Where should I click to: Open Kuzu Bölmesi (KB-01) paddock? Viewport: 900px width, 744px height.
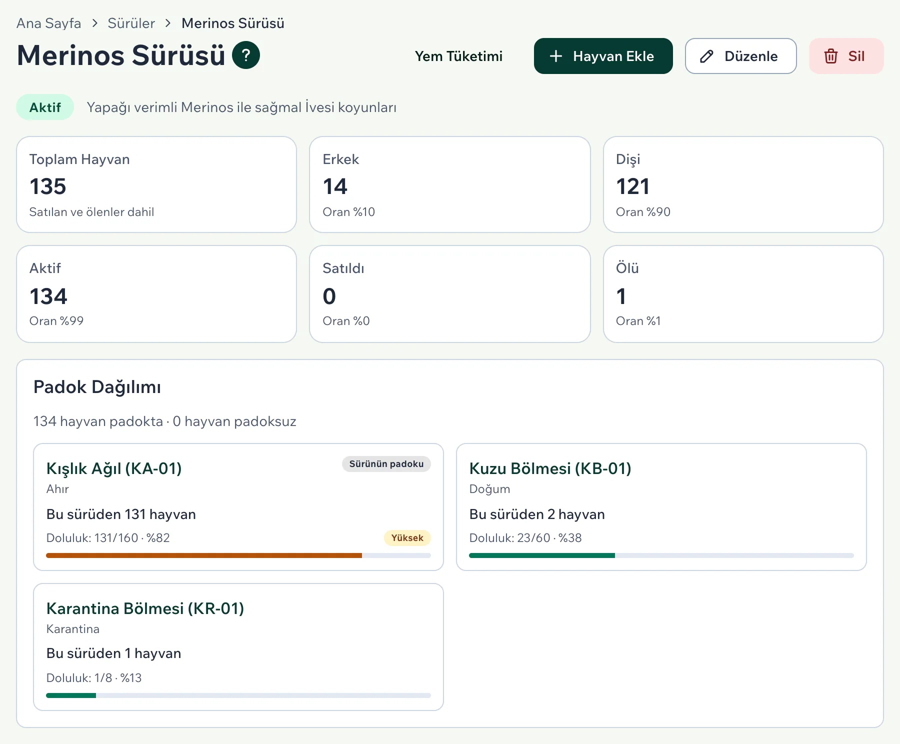pos(550,468)
